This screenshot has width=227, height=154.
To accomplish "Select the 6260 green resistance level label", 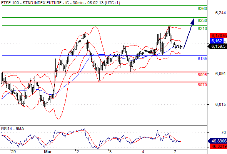I will pos(202,9).
